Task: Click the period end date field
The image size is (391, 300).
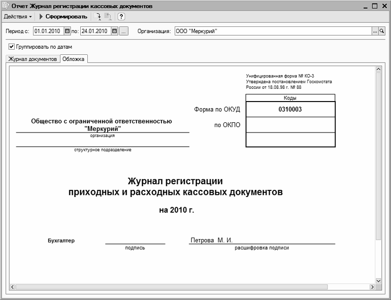Action: coord(95,31)
